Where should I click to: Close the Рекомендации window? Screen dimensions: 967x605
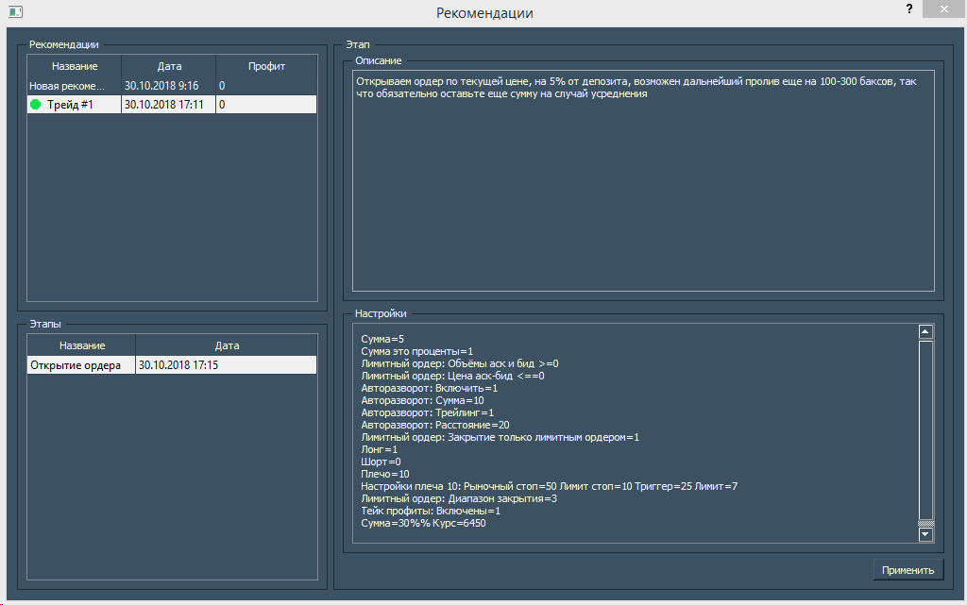[944, 8]
